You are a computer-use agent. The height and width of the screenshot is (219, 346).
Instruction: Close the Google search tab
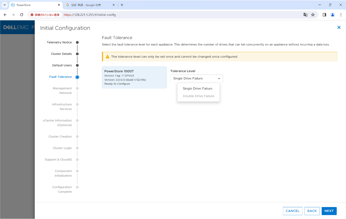coord(114,5)
